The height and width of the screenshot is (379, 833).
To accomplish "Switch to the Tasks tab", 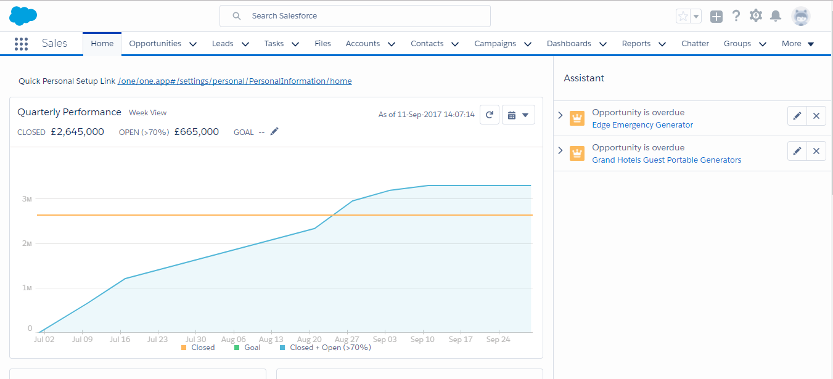I will tap(274, 44).
